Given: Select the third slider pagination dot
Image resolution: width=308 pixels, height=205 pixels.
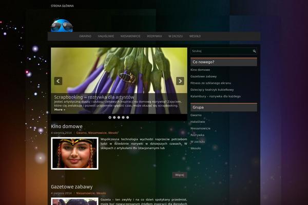Looking at the screenshot, I should click(x=119, y=117).
